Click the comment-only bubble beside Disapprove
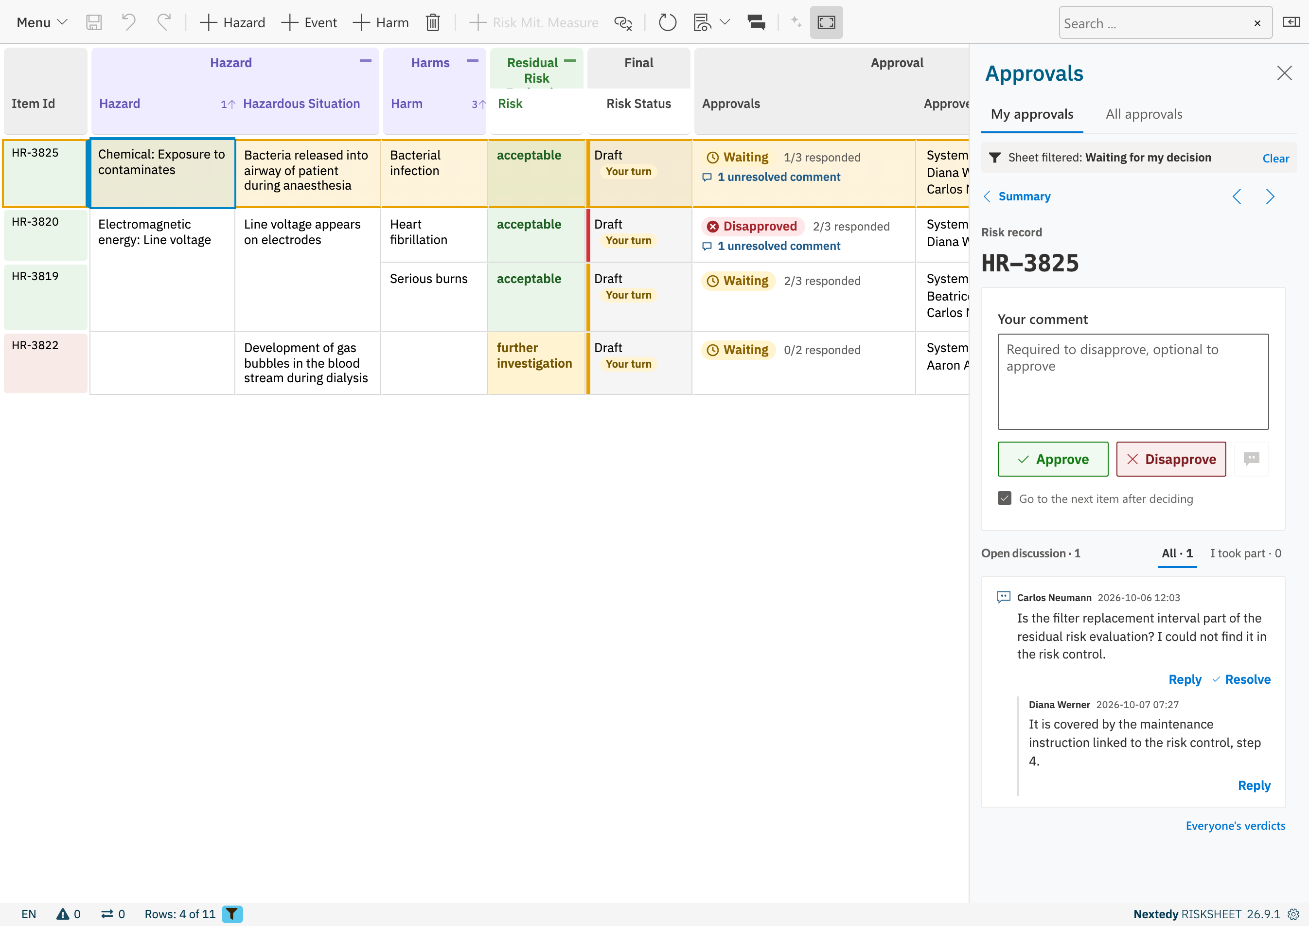This screenshot has width=1309, height=926. (1252, 459)
